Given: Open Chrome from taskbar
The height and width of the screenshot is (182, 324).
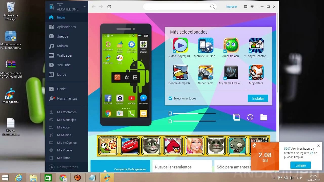Looking at the screenshot, I should [63, 178].
